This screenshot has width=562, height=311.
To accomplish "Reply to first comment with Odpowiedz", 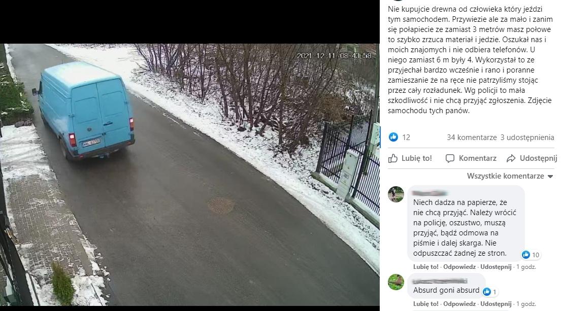I will [x=459, y=266].
